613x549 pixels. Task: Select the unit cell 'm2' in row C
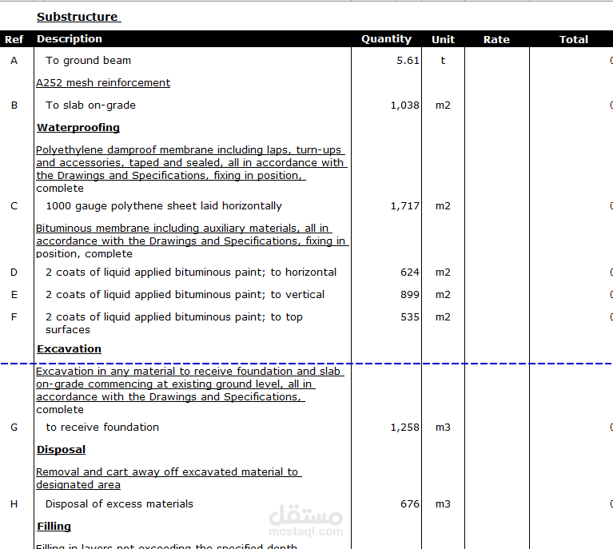(x=443, y=205)
